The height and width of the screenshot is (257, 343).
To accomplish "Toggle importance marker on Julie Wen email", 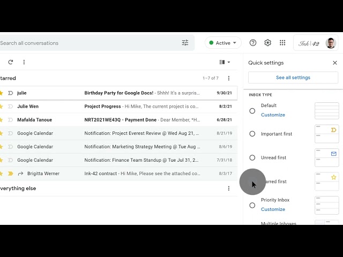I will 10,107.
